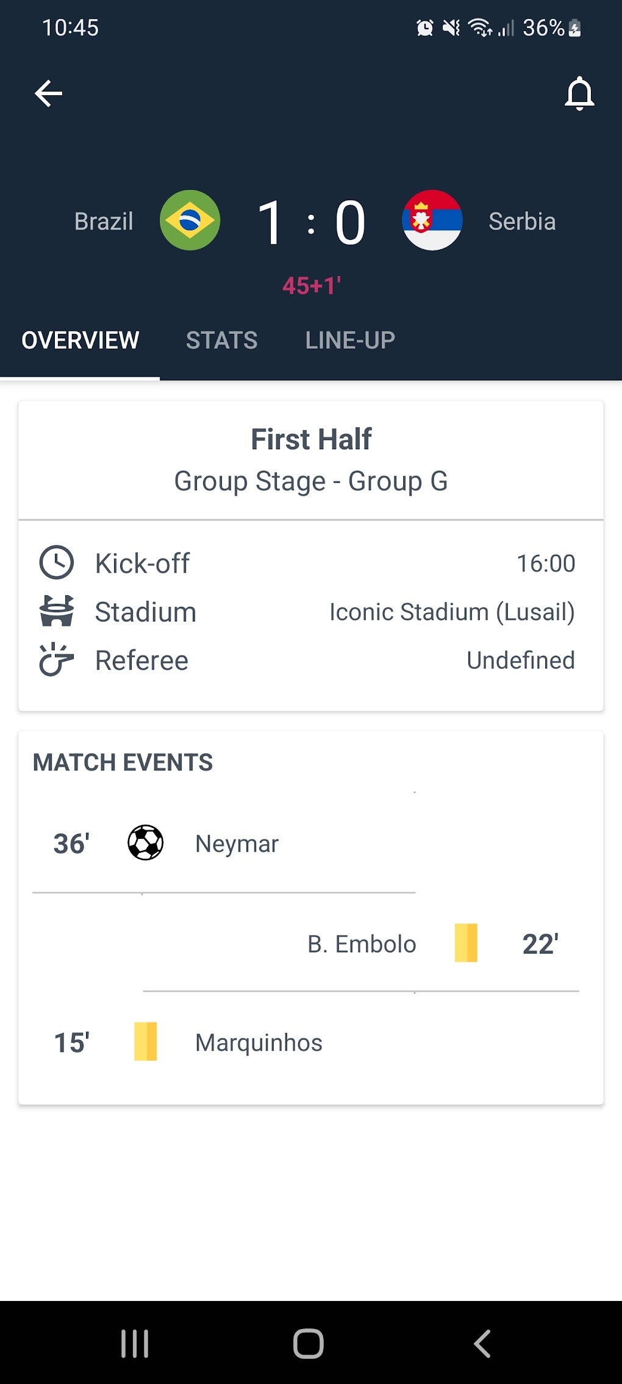Tap the Stadium icon
Screen dimensions: 622x1384
pos(57,611)
